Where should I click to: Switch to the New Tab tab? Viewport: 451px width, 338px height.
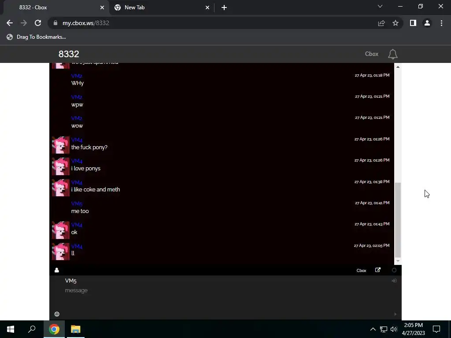162,7
